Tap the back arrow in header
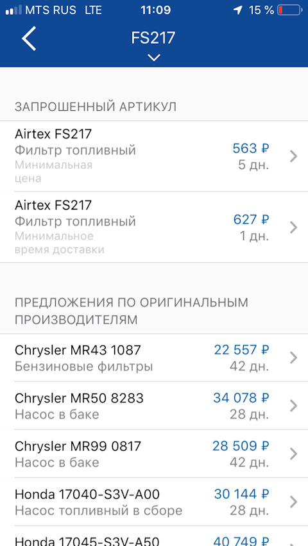 point(29,38)
